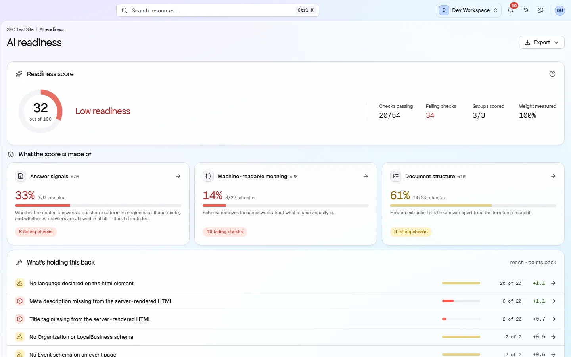Click the Weight measured value 100%
Screen dimensions: 571x357
point(527,115)
